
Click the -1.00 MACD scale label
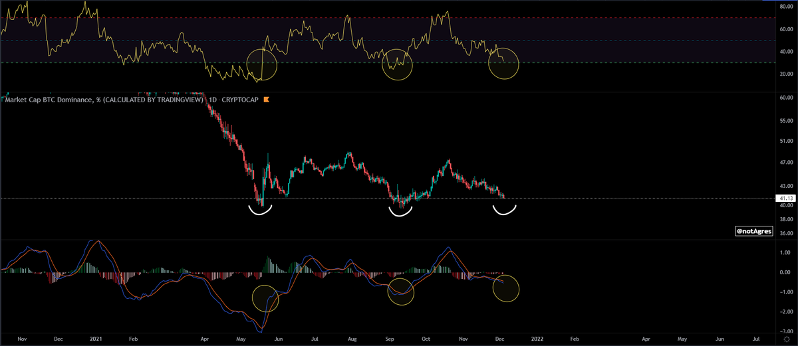coord(785,292)
